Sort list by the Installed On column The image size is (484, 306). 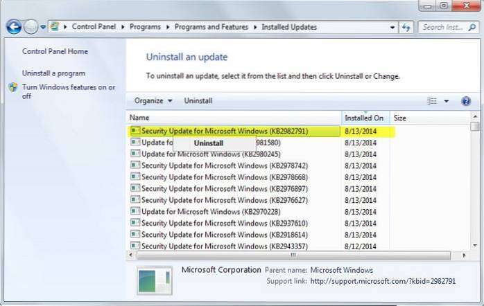click(x=364, y=118)
